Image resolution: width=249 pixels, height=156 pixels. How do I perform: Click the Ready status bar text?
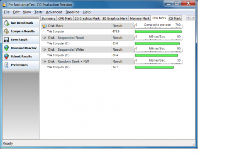point(8,144)
